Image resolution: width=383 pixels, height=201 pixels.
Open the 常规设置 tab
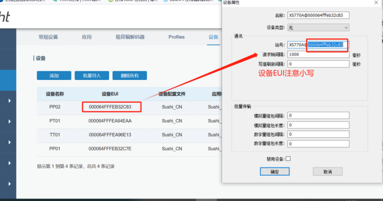coord(48,37)
